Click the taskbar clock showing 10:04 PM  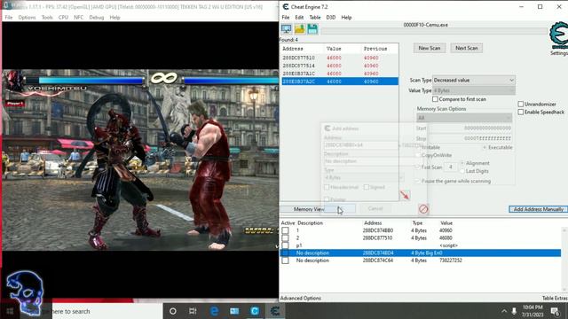click(532, 311)
